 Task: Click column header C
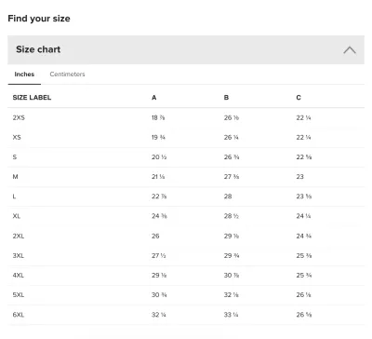point(299,98)
